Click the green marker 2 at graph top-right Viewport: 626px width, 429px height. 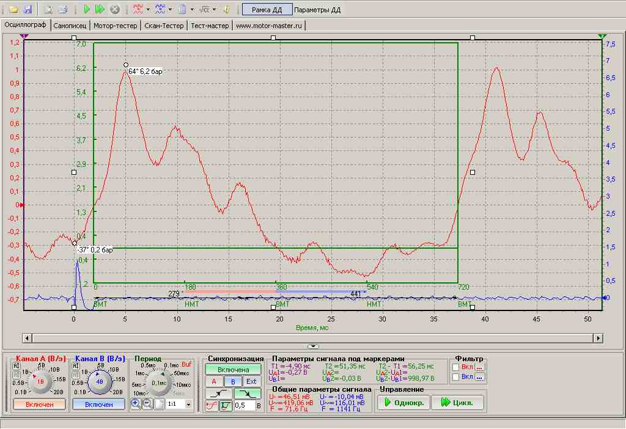click(x=602, y=36)
